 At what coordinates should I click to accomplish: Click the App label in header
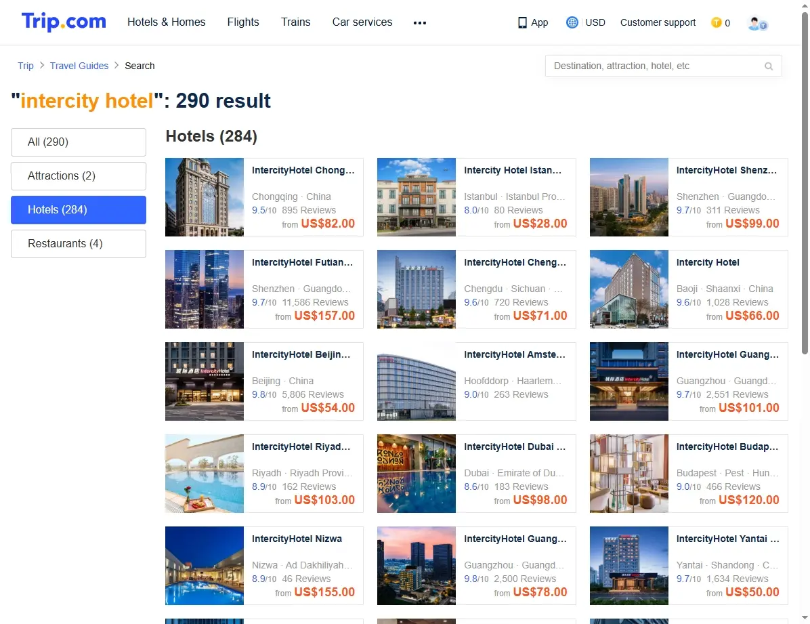coord(539,23)
